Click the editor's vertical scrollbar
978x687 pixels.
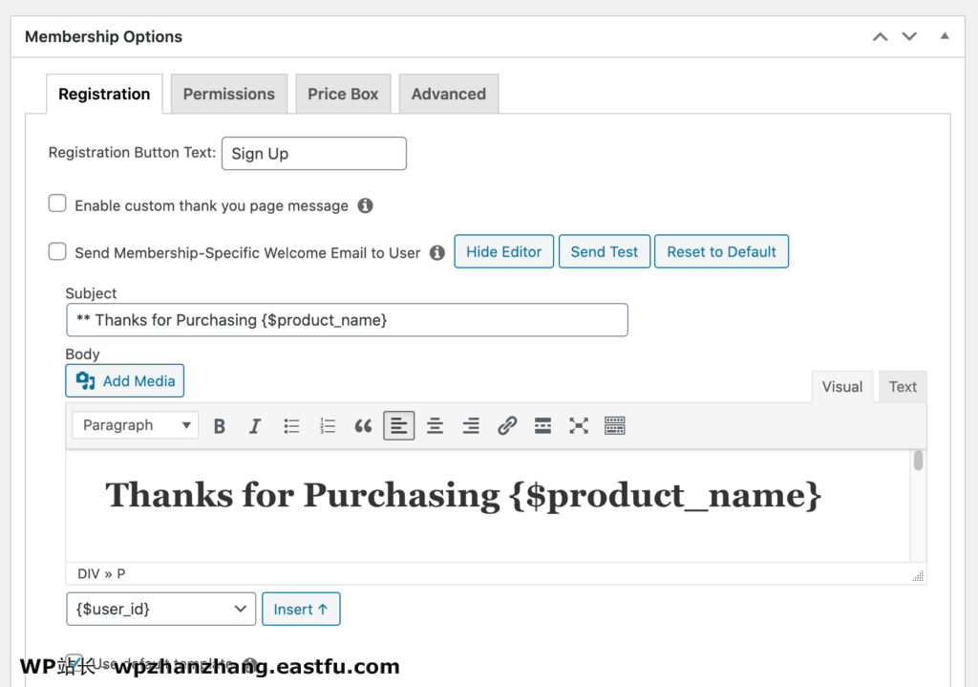coord(918,462)
